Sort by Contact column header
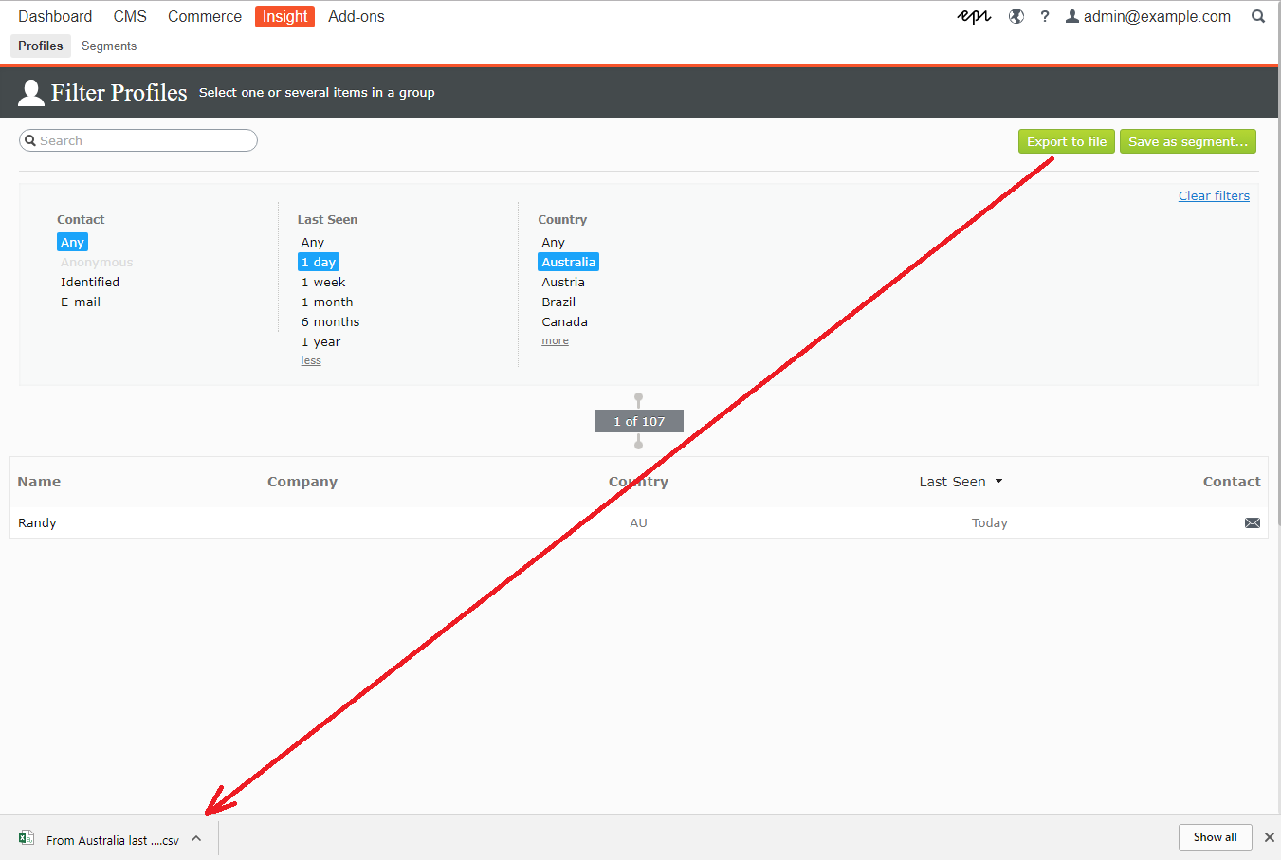 tap(1232, 482)
